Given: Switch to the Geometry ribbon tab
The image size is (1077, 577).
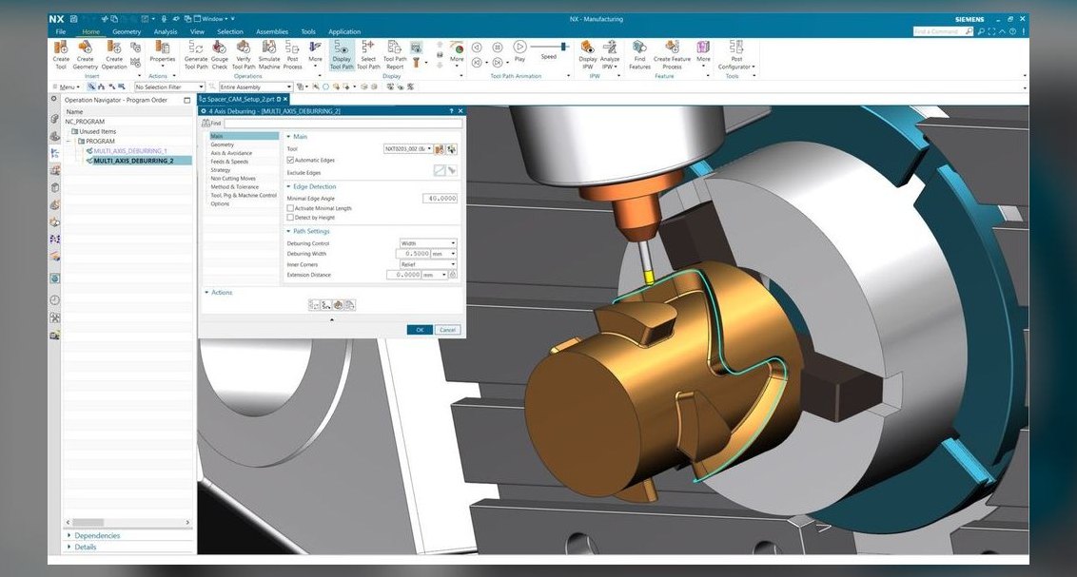Looking at the screenshot, I should (127, 31).
